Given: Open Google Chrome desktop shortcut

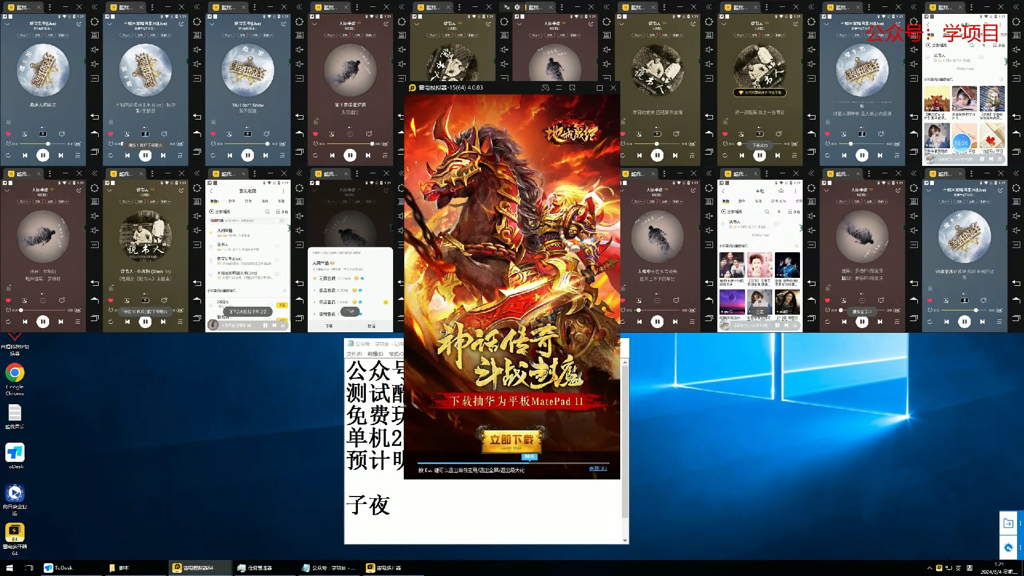Looking at the screenshot, I should 15,379.
